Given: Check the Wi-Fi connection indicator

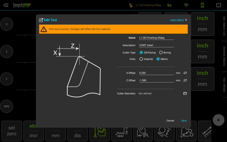Looking at the screenshot, I should 186,5.
